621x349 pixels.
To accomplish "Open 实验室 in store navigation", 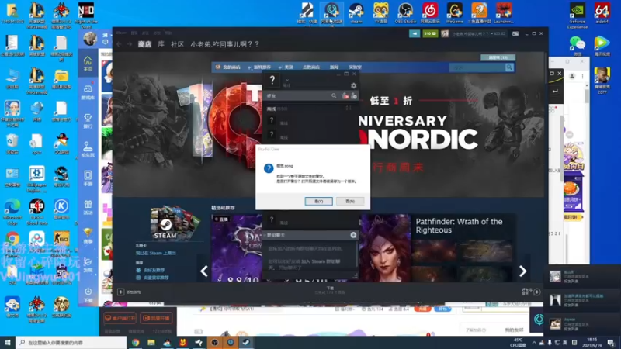I will point(355,67).
